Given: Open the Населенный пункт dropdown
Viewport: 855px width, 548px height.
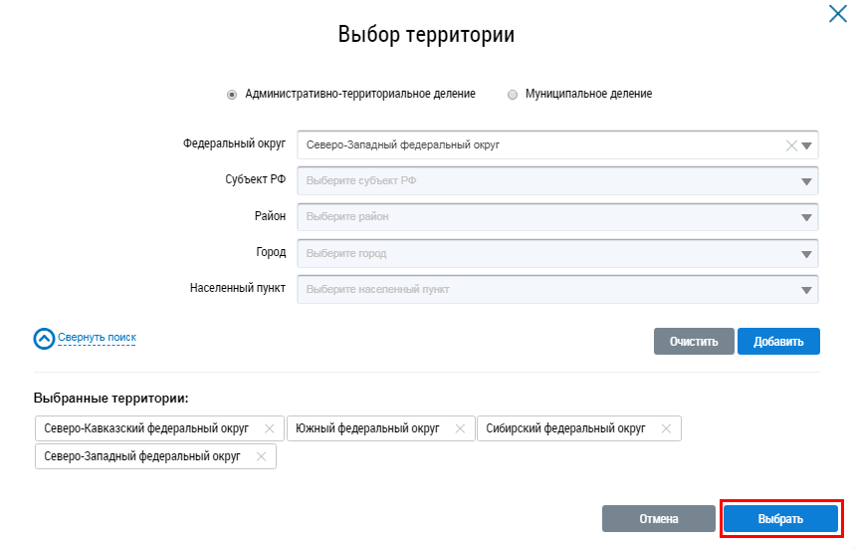Looking at the screenshot, I should pyautogui.click(x=807, y=290).
